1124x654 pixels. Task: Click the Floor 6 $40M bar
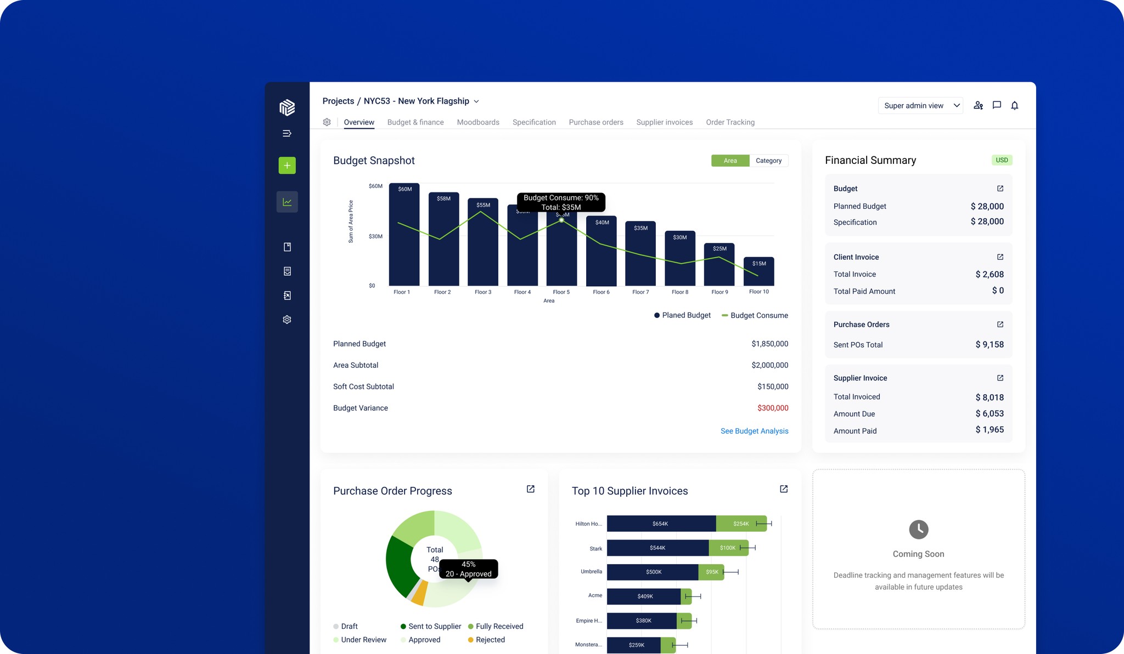(x=602, y=251)
